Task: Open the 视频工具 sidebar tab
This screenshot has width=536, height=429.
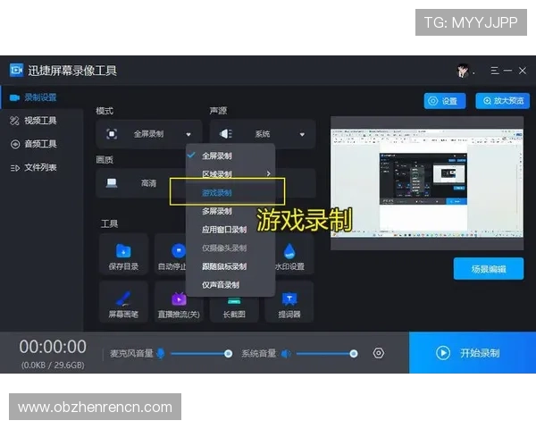Action: click(42, 121)
